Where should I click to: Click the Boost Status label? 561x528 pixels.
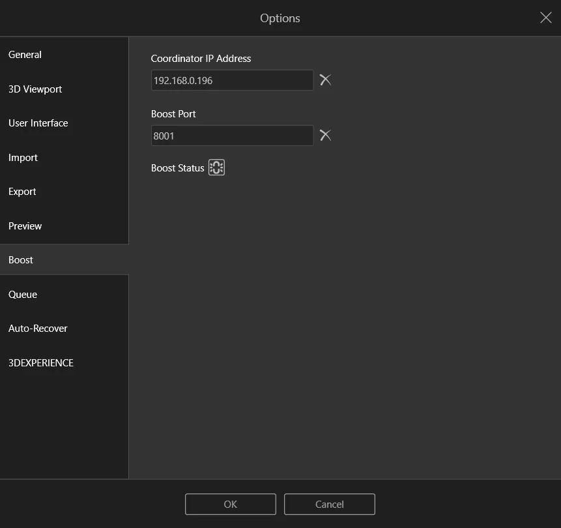[x=177, y=168]
